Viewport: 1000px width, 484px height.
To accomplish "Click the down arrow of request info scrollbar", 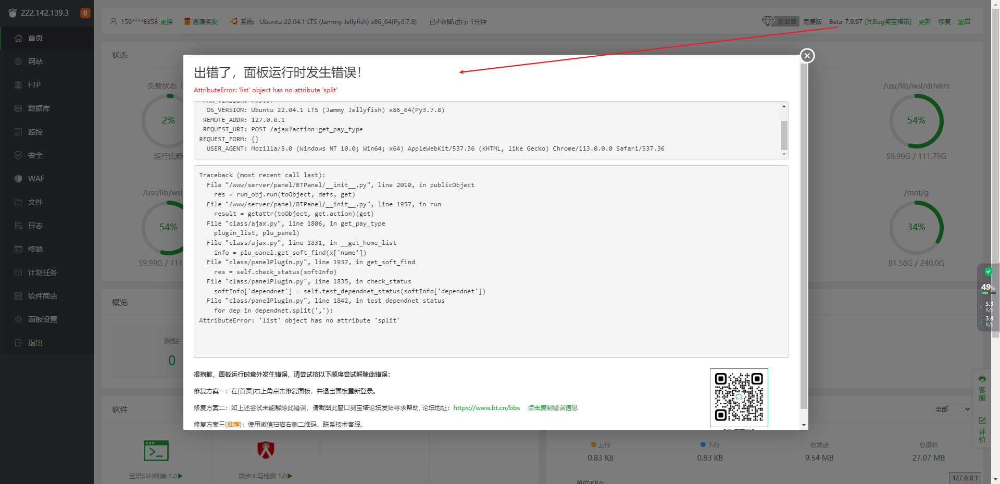I will (x=784, y=154).
